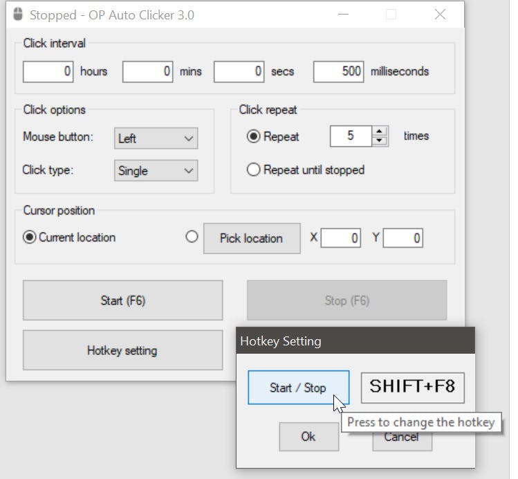
Task: Click the SHIFT+F8 hotkey display box
Action: pos(412,387)
